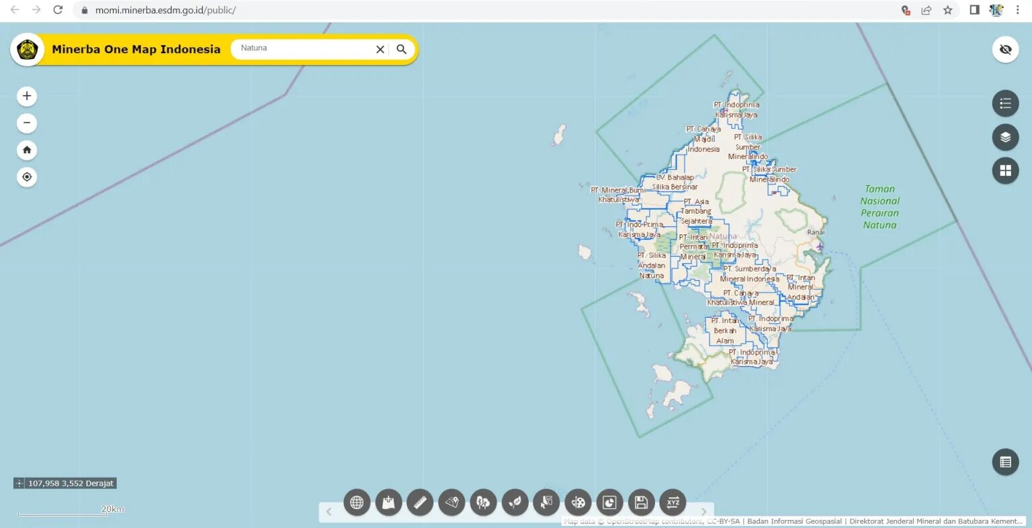The image size is (1032, 528).
Task: Zoom out the map with minus button
Action: tap(27, 123)
